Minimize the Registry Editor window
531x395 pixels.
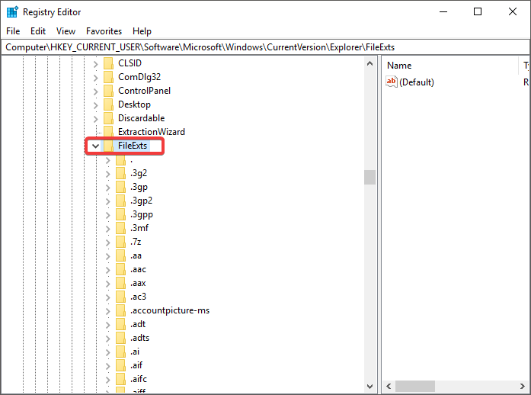(443, 12)
